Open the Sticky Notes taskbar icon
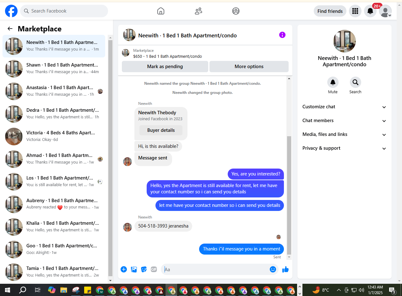This screenshot has height=296, width=402. 88,290
